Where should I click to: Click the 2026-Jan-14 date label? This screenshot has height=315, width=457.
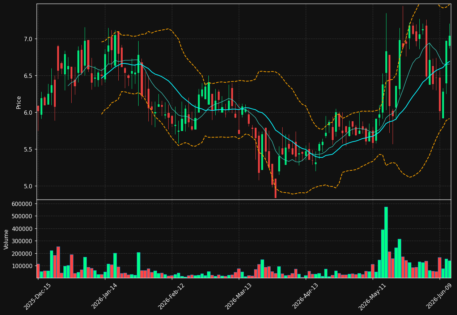pos(105,296)
